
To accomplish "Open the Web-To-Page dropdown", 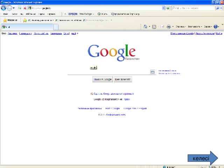I will [x=86, y=14].
